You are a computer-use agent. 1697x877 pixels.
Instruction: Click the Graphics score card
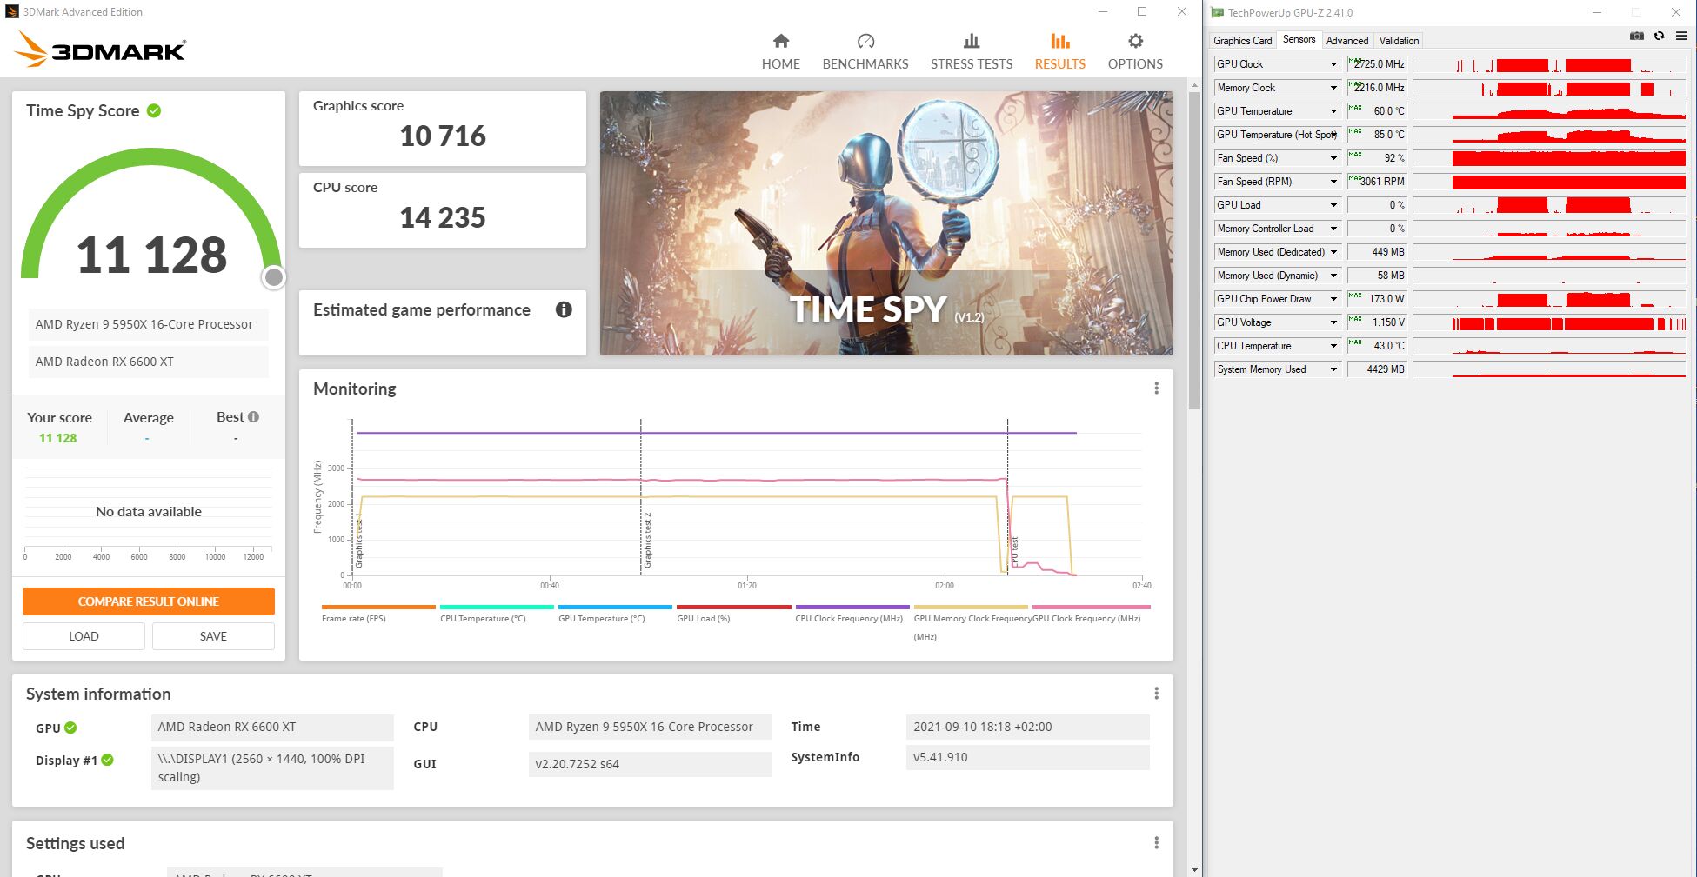click(x=443, y=129)
